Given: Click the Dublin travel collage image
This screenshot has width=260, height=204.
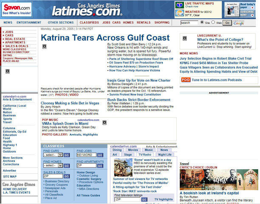Looking at the screenshot, I should coord(219,180).
